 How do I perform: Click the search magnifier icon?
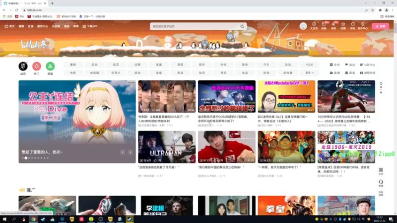tap(242, 26)
